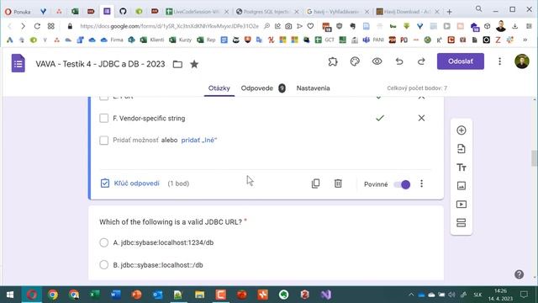
Task: Open new browser tab plus button
Action: coord(449,12)
